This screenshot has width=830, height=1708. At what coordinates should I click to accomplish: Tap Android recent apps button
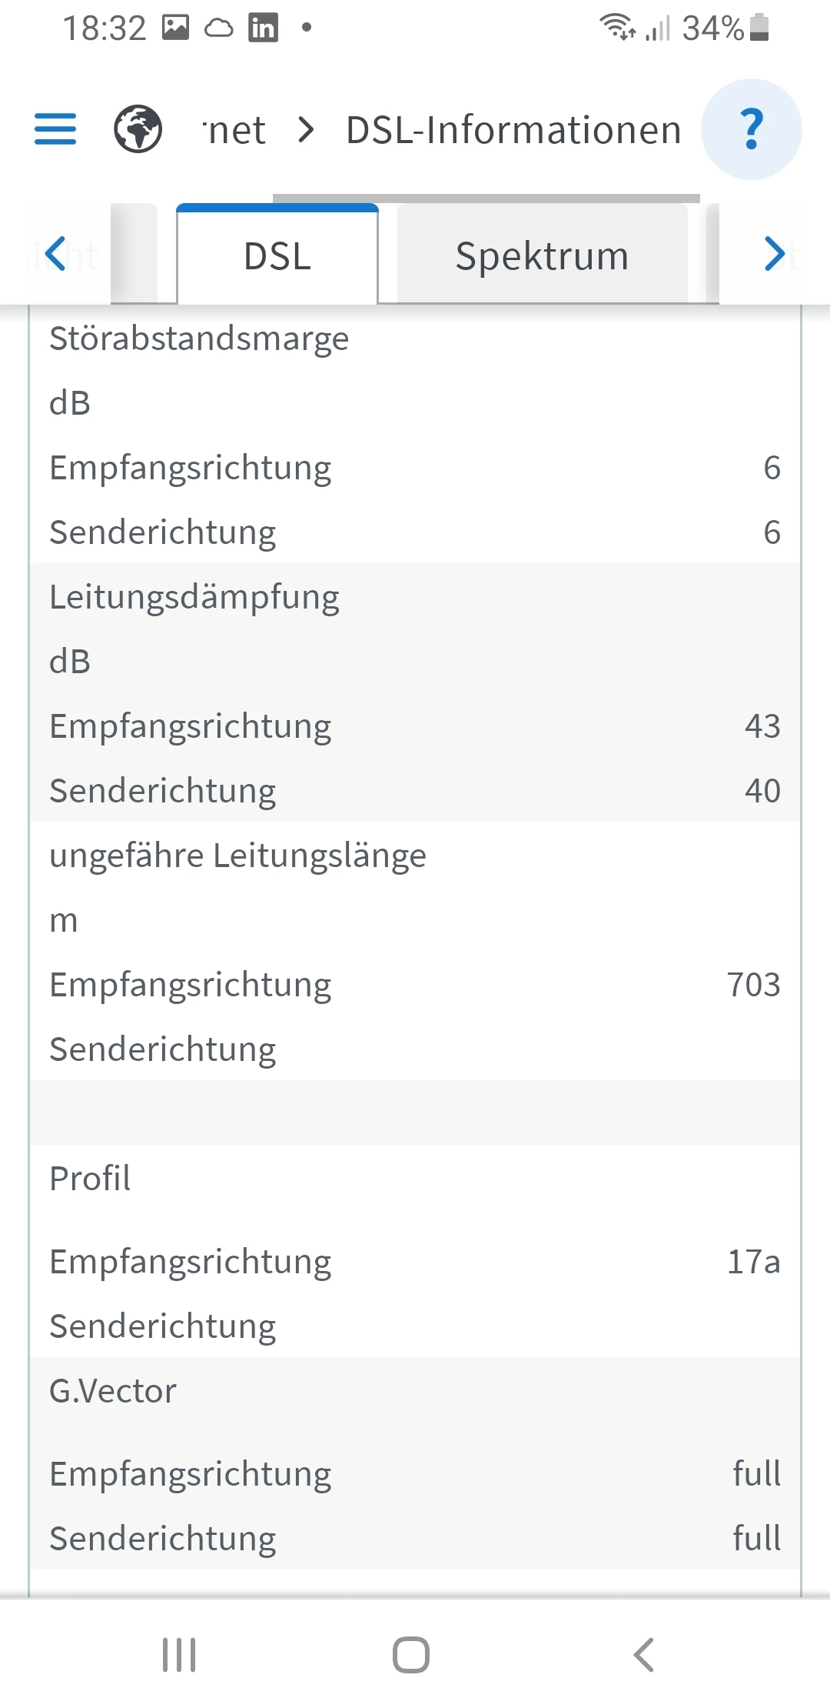(x=179, y=1654)
